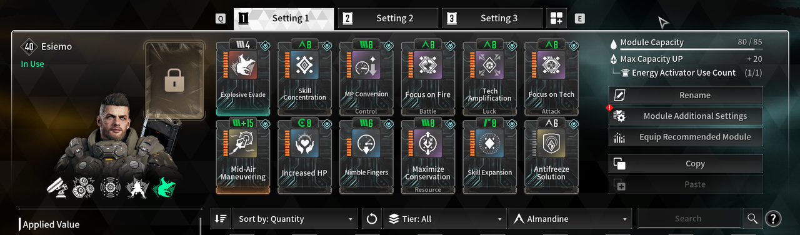Click the module Search input field
This screenshot has width=800, height=235.
689,219
